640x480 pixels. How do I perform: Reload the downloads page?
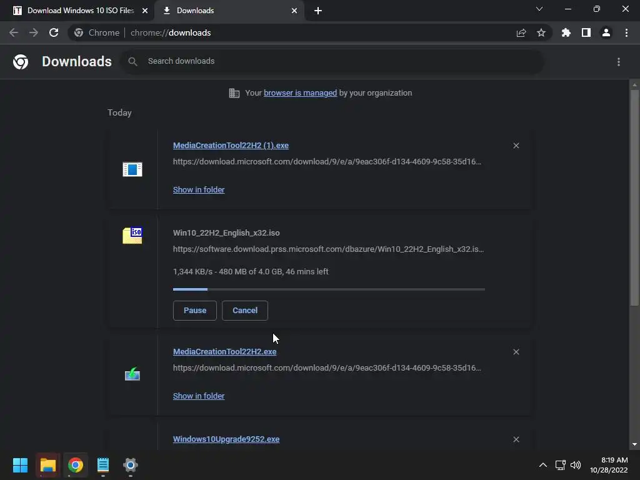tap(54, 32)
